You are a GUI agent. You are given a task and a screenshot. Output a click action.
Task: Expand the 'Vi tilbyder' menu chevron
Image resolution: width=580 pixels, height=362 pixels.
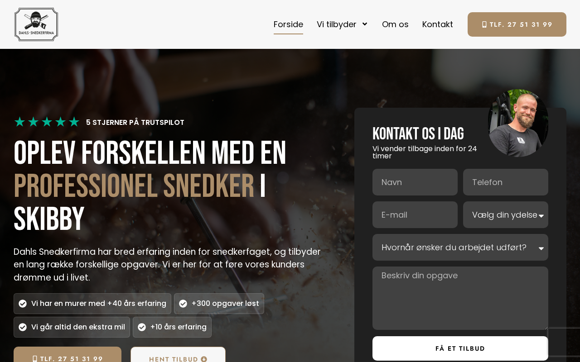tap(365, 24)
